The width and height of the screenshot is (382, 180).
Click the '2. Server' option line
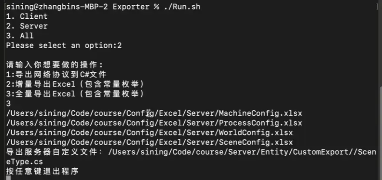point(27,26)
